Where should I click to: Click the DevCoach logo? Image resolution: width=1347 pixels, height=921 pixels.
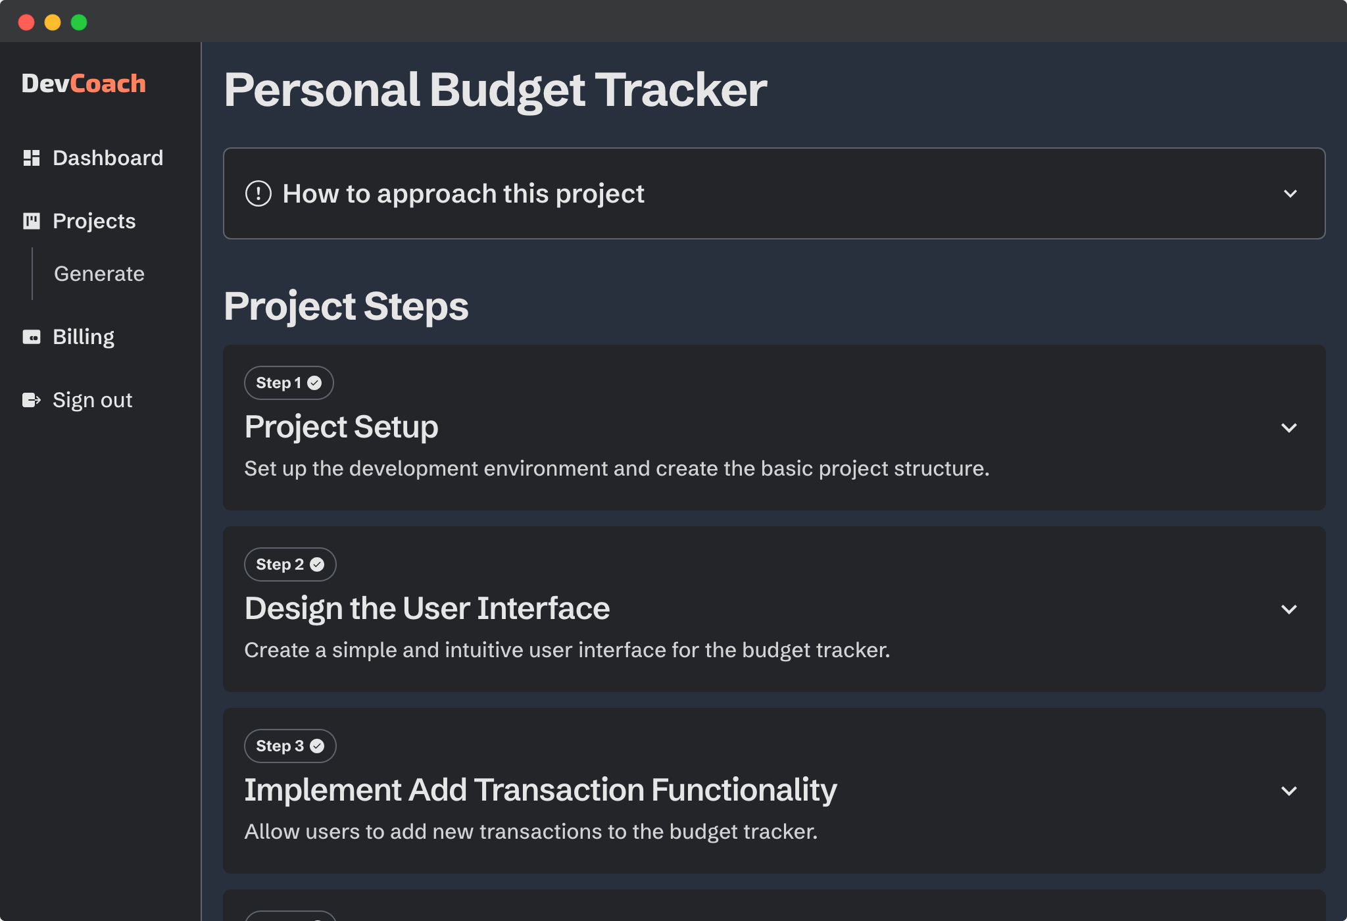(x=85, y=83)
